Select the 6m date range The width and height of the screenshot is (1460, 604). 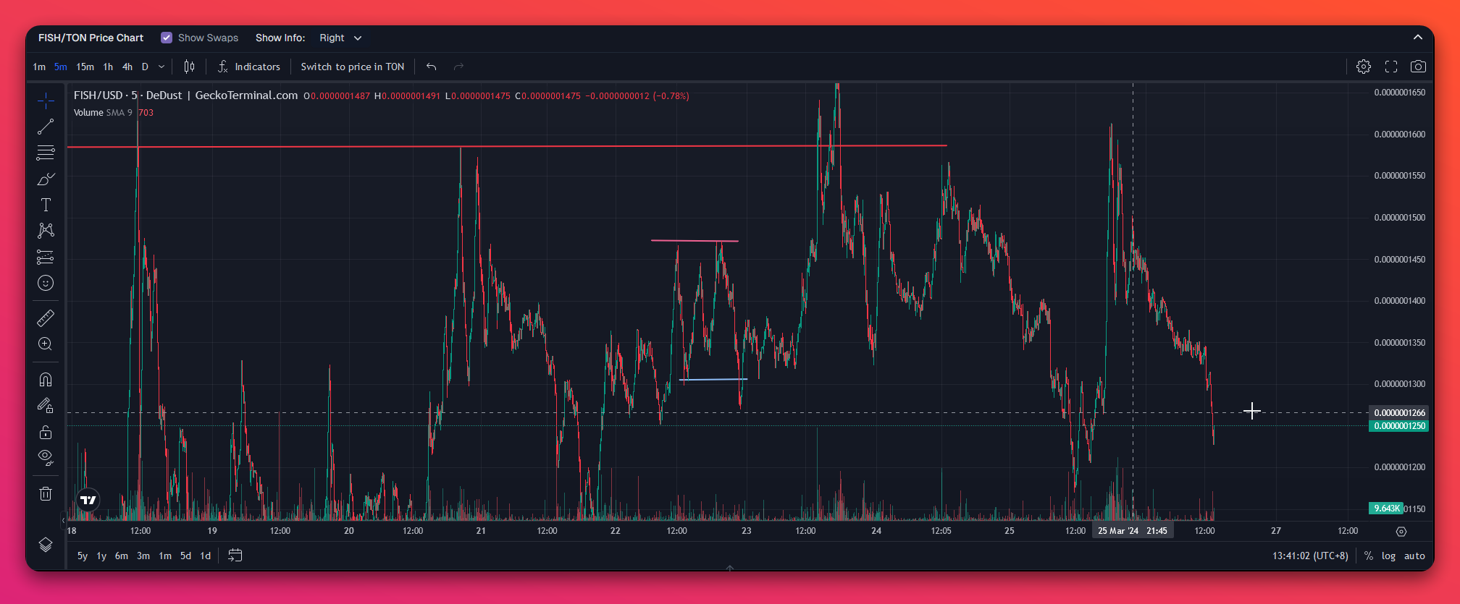pos(122,556)
